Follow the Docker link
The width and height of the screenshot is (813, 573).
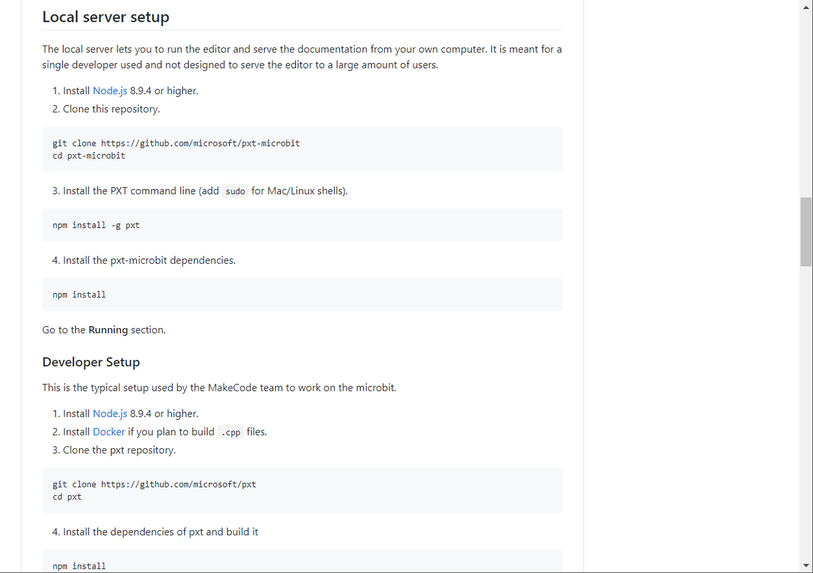(x=108, y=432)
